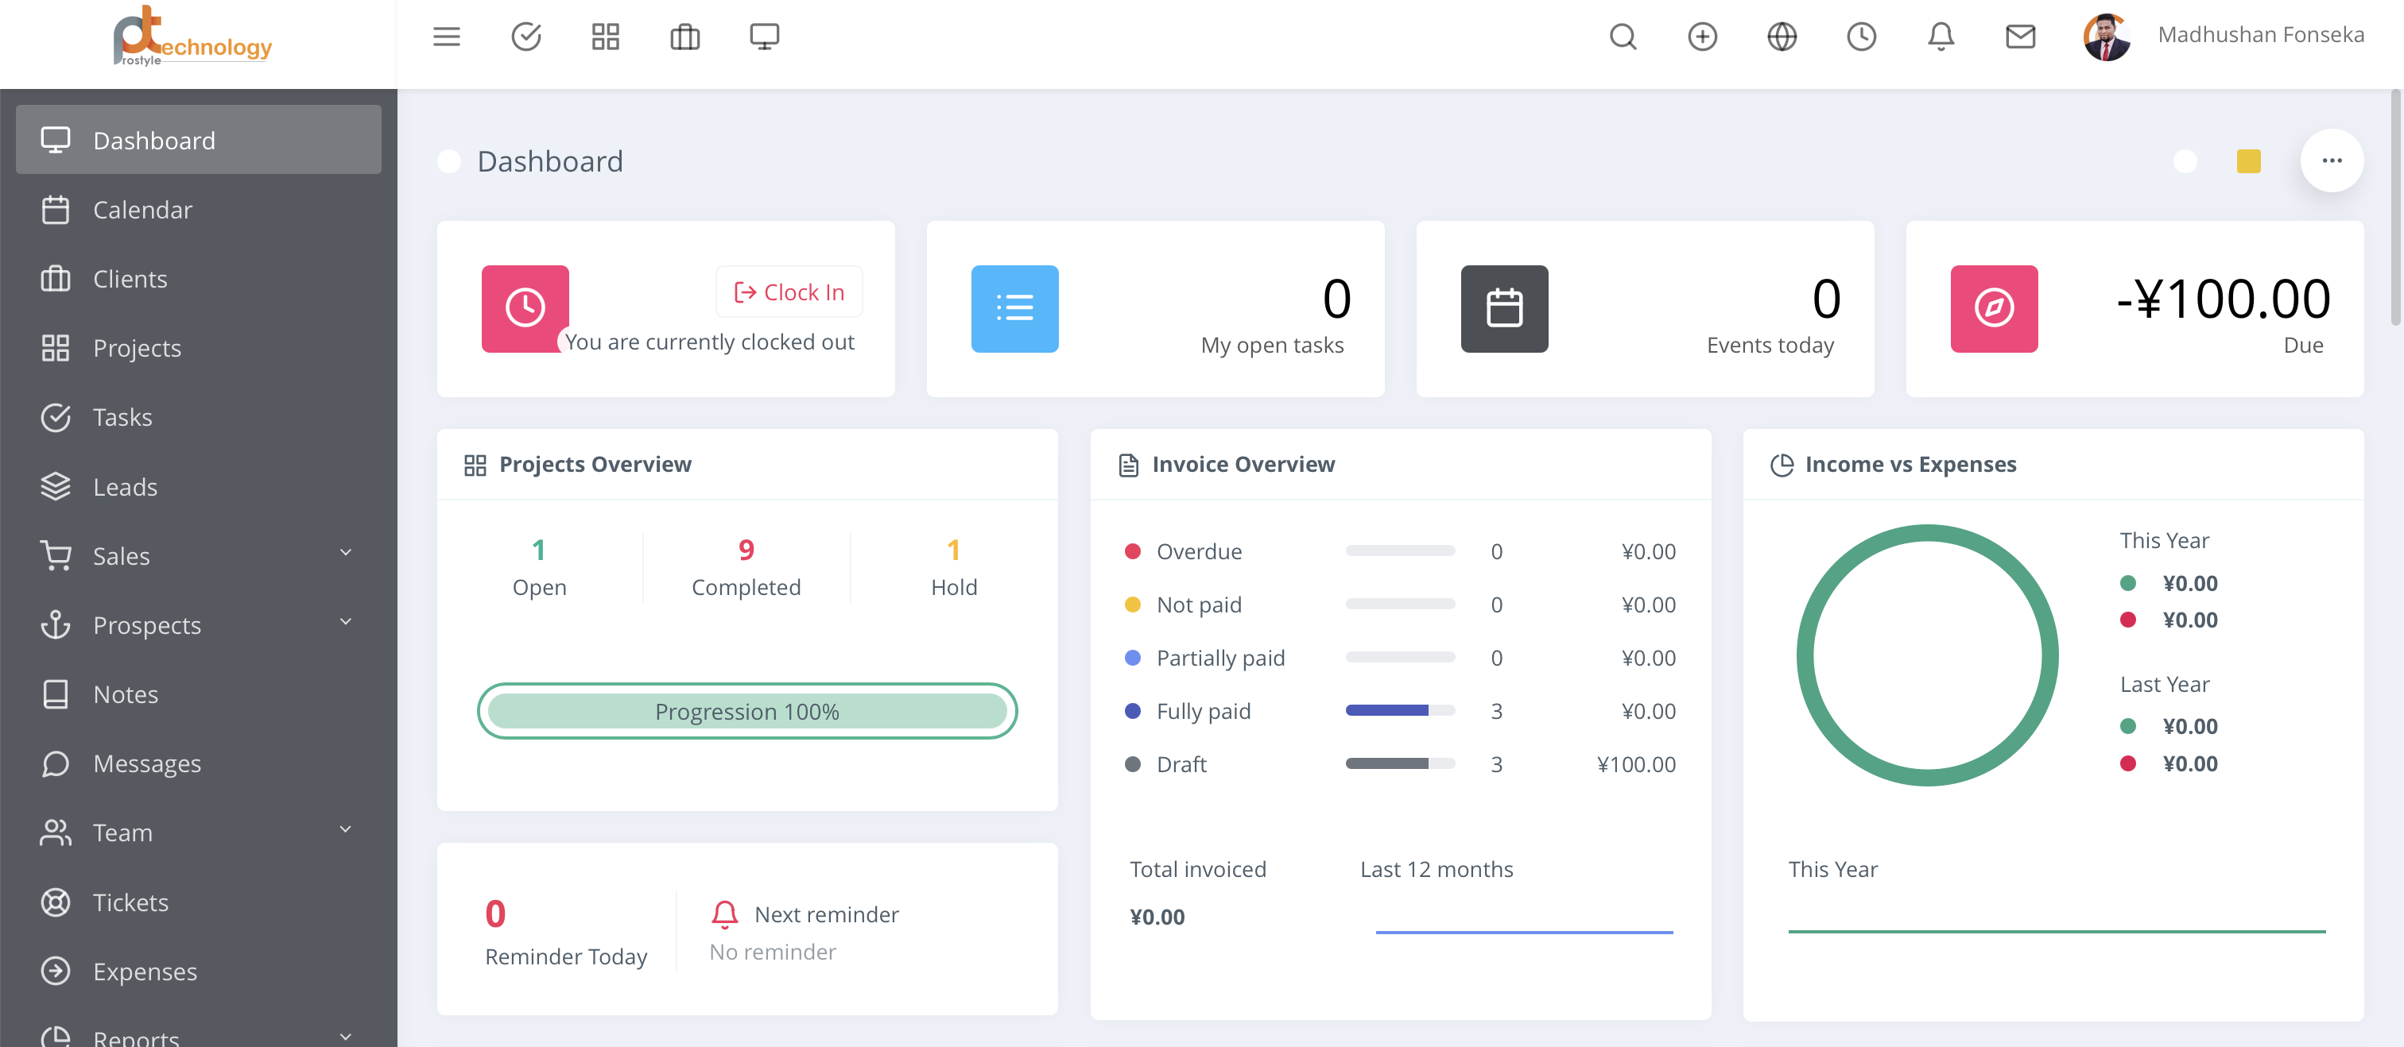Click the quick add plus icon
This screenshot has width=2404, height=1047.
coord(1702,37)
